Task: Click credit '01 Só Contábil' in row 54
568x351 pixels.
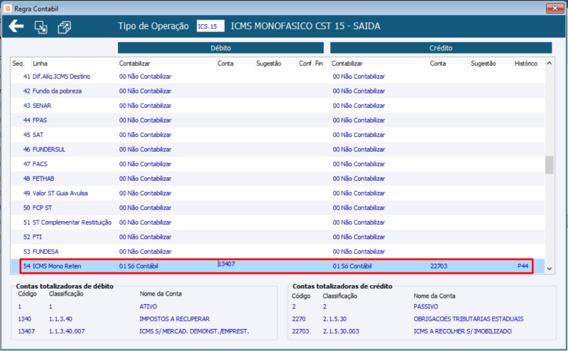Action: pyautogui.click(x=352, y=266)
